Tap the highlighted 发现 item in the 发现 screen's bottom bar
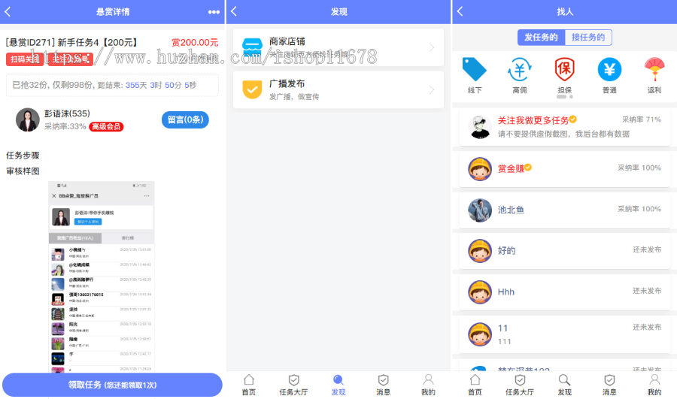The width and height of the screenshot is (677, 399). point(338,385)
